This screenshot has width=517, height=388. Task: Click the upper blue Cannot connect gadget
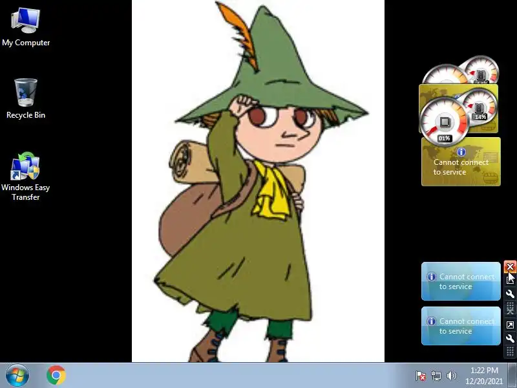click(461, 281)
